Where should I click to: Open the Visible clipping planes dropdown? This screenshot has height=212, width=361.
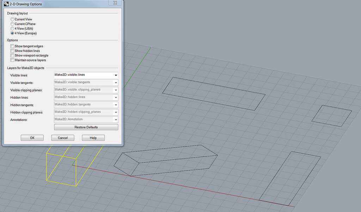pyautogui.click(x=116, y=89)
